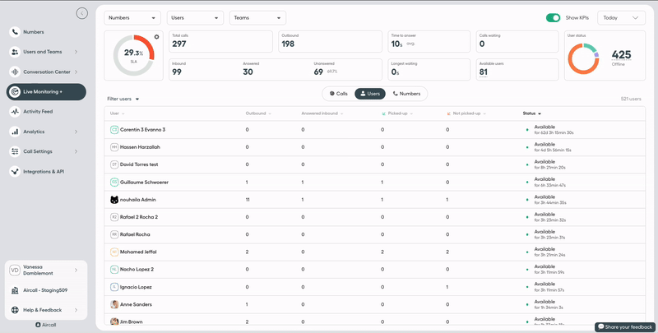Collapse the sidebar with arrow button
The height and width of the screenshot is (333, 658).
click(x=81, y=13)
